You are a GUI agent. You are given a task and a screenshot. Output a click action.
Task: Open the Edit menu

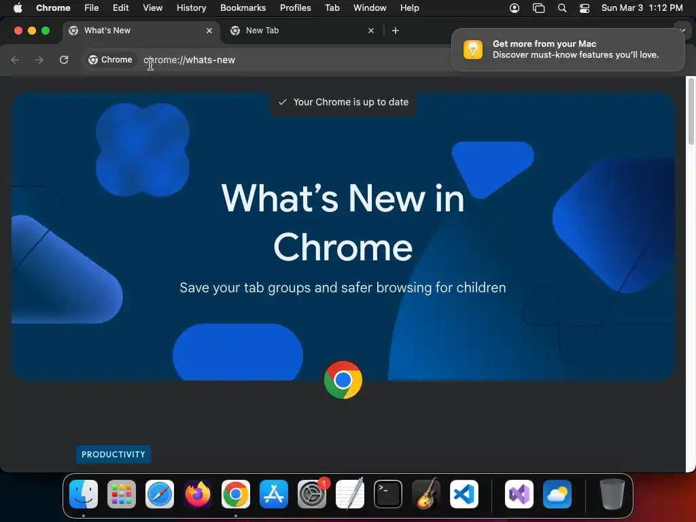121,7
